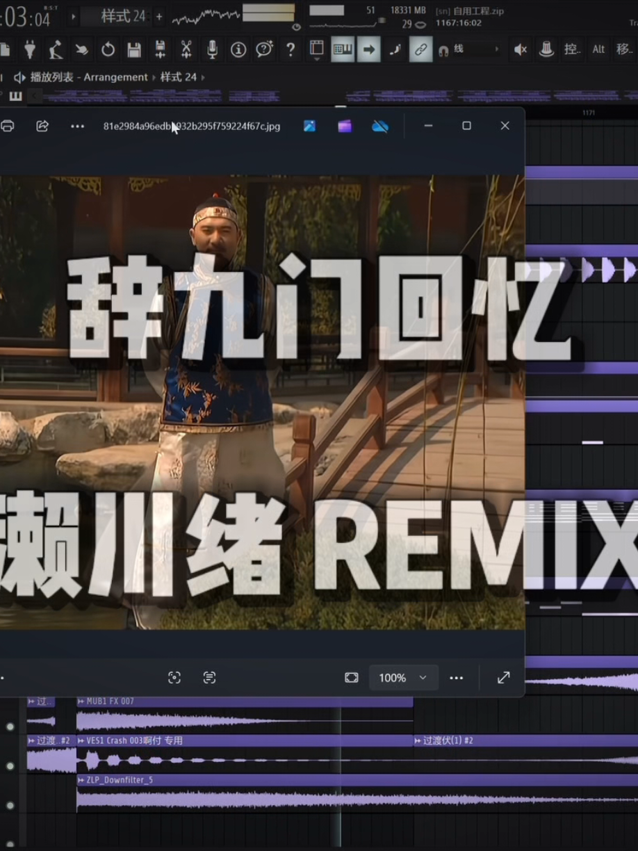The image size is (638, 851).
Task: Open VES1 Crash 003 clip menu arrow
Action: [81, 741]
